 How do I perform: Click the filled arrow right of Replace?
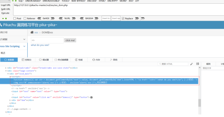click(137, 18)
